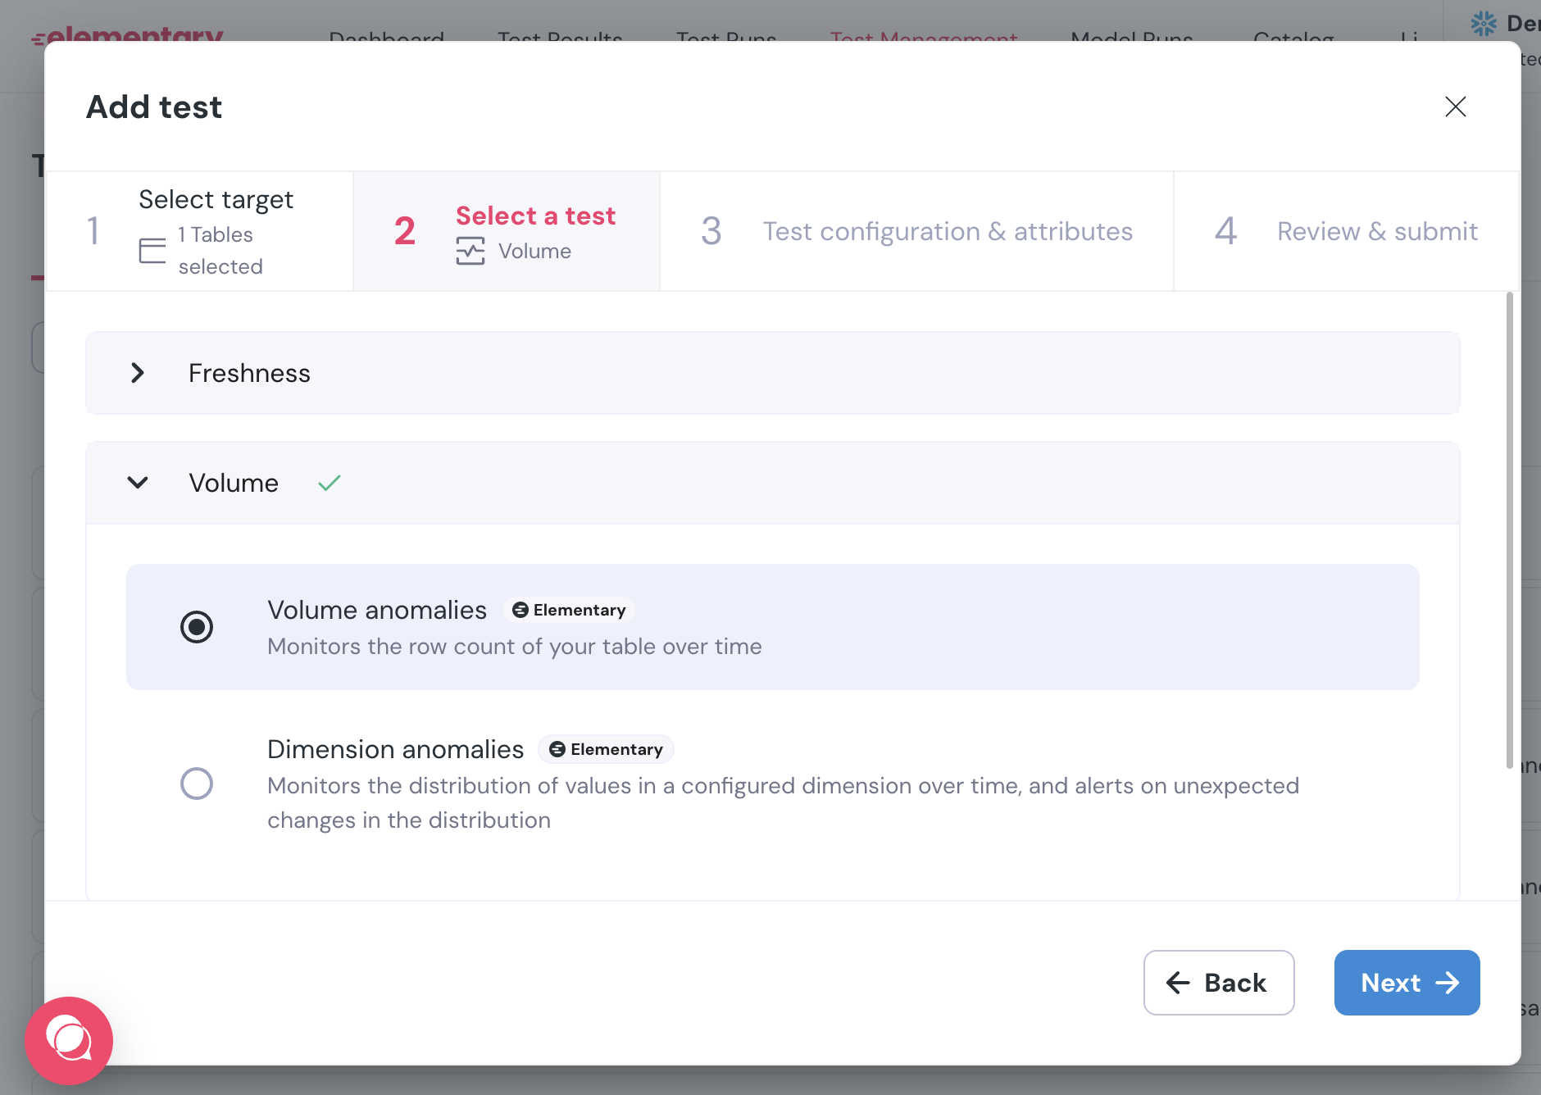Screen dimensions: 1541x1095
Task: Go to step 1 Select target
Action: click(x=200, y=231)
